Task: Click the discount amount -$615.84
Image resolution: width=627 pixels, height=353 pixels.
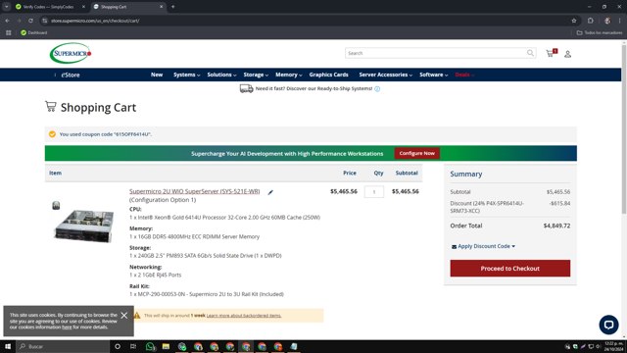Action: pyautogui.click(x=559, y=203)
